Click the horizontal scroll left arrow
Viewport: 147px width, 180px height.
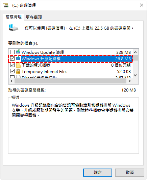coord(11,81)
